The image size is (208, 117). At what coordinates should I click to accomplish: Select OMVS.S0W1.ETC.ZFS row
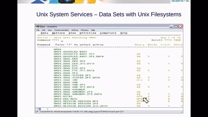69,68
